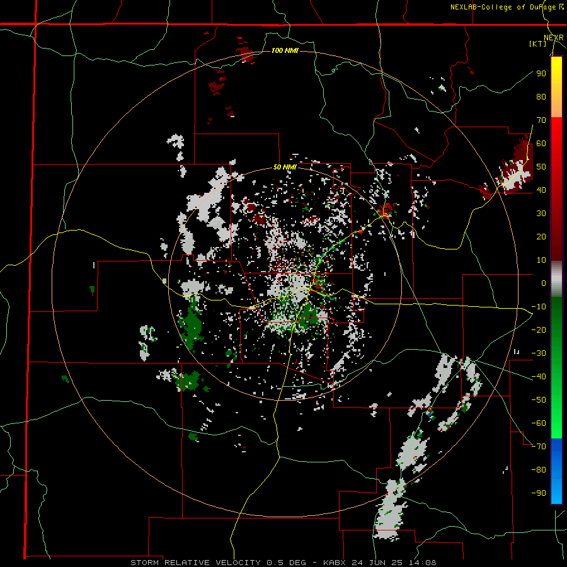567x567 pixels.
Task: Click the -90 value on the velocity scale
Action: pos(539,493)
